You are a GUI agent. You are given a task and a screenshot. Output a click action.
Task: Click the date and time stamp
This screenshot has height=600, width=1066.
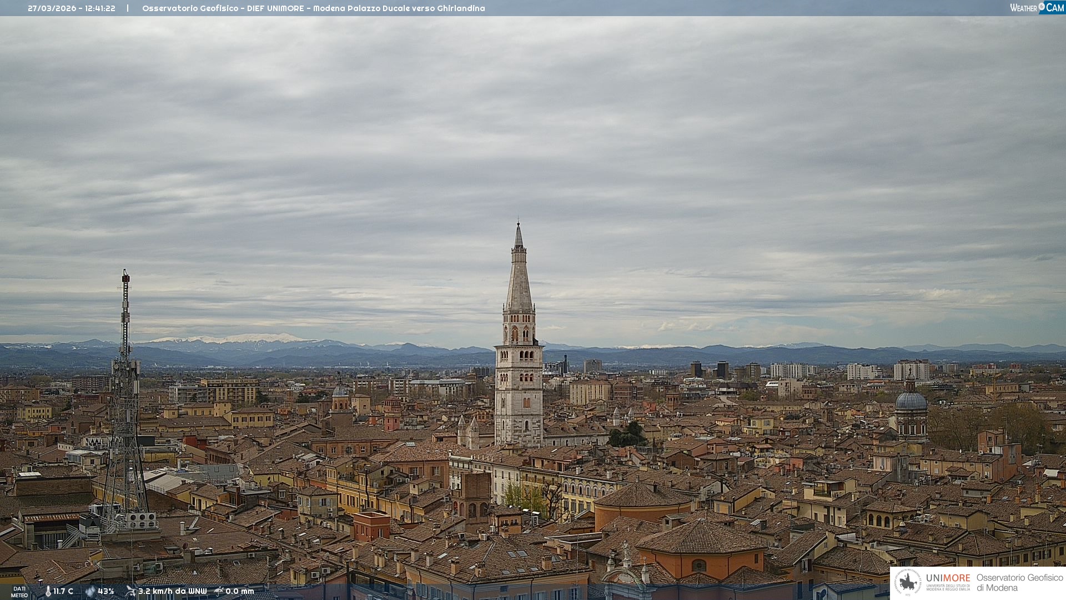pos(72,8)
